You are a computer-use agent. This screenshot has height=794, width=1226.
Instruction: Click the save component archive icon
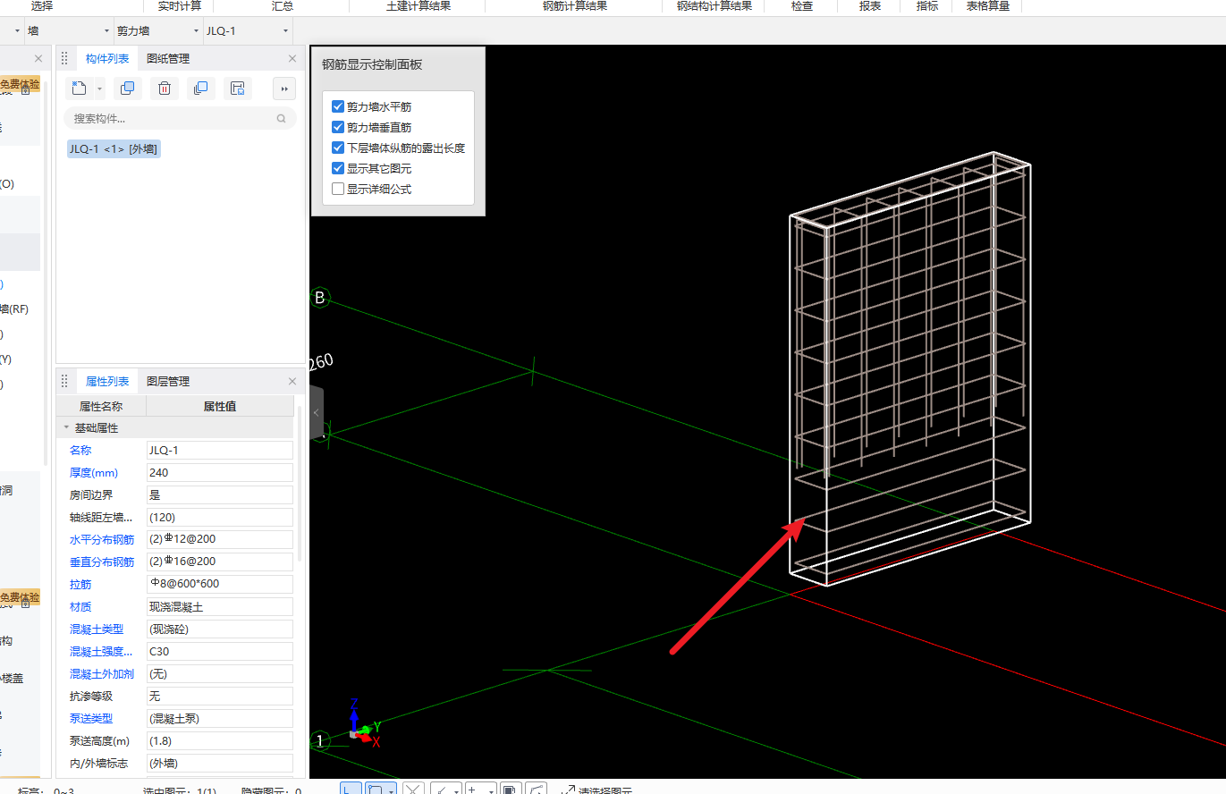point(237,88)
